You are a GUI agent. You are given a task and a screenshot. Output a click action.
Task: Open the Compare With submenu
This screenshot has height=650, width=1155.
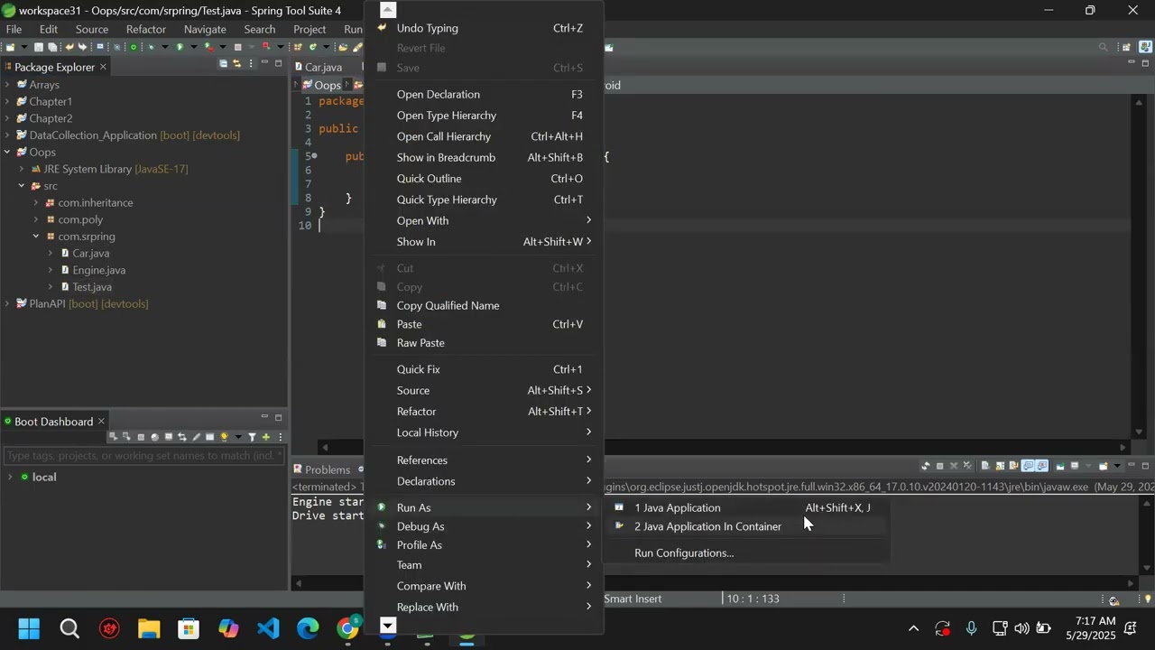tap(484, 586)
